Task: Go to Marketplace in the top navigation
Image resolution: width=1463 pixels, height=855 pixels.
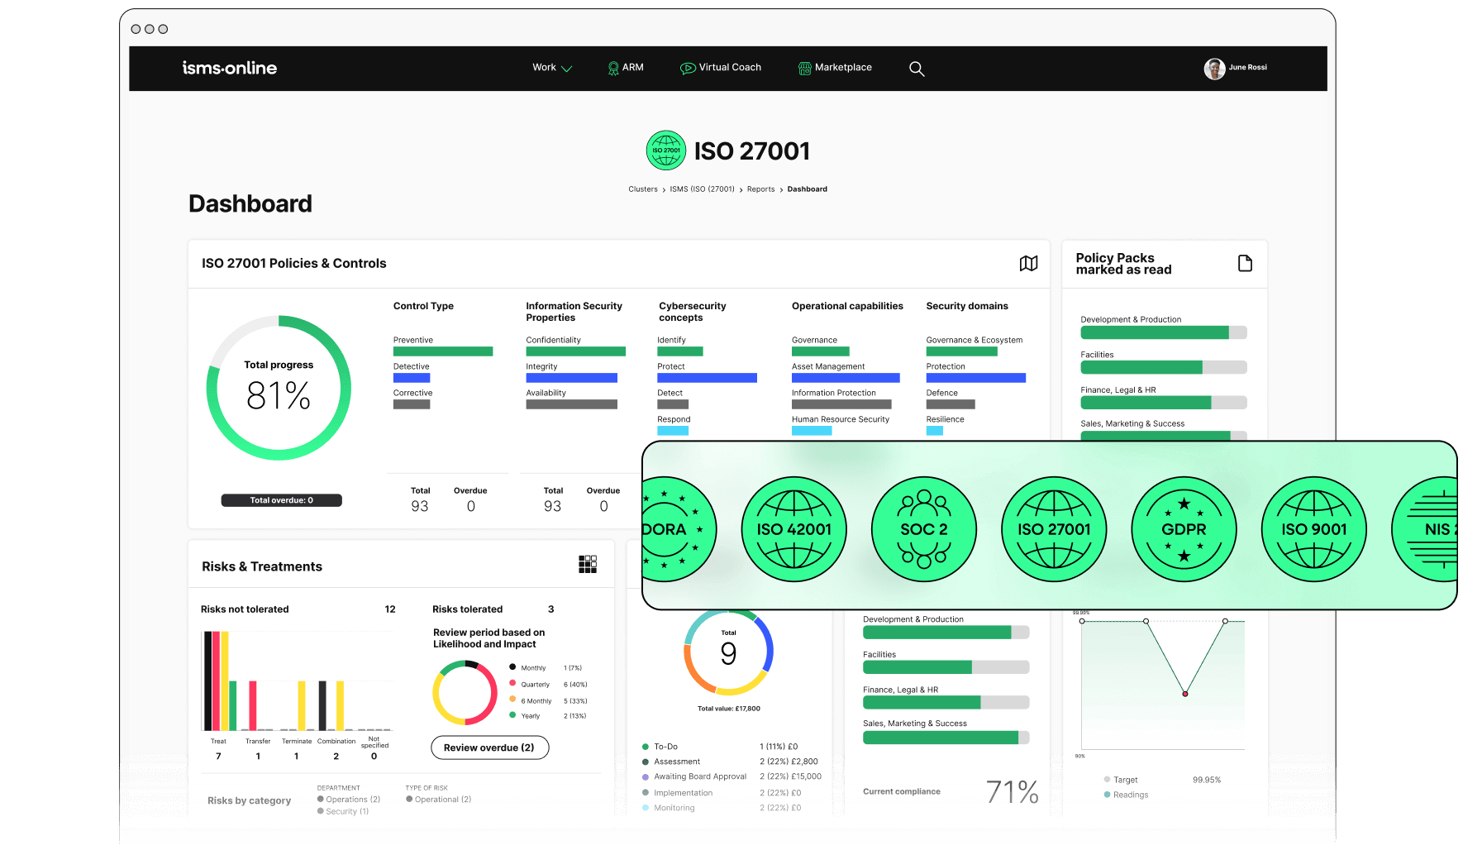Action: [x=835, y=68]
